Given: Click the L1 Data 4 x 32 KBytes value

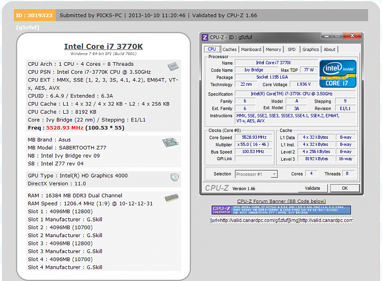Looking at the screenshot, I should pyautogui.click(x=315, y=137).
